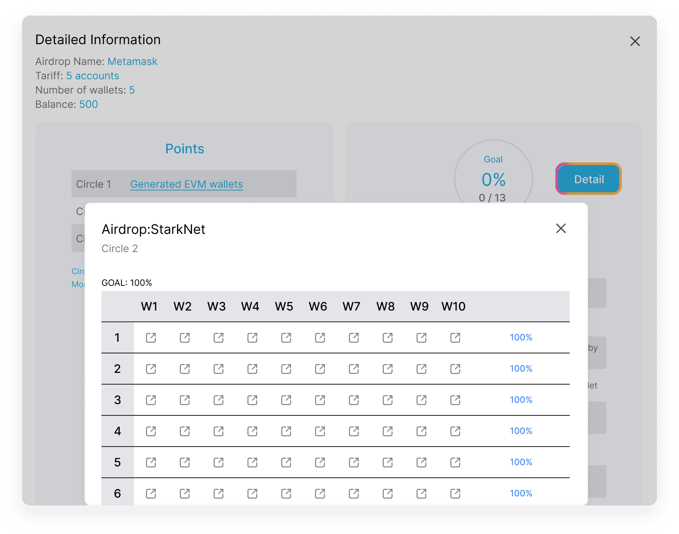Select the W6 column header
The height and width of the screenshot is (534, 679).
(318, 307)
